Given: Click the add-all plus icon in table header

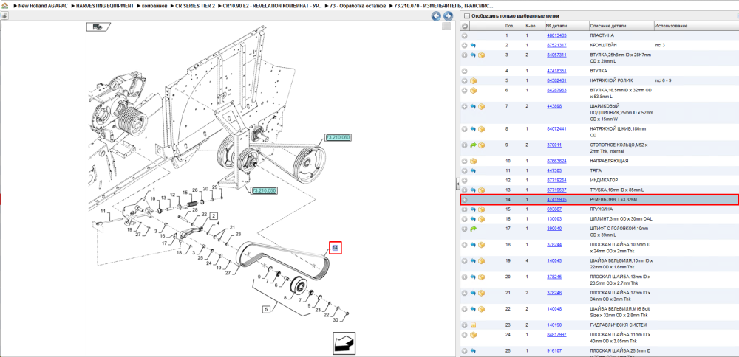Looking at the screenshot, I should click(x=465, y=26).
